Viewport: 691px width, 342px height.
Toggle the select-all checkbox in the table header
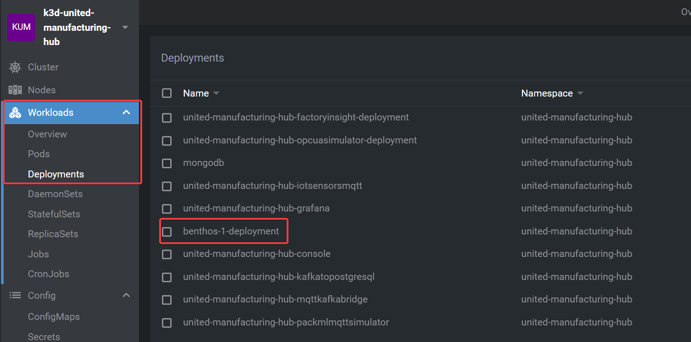coord(167,93)
